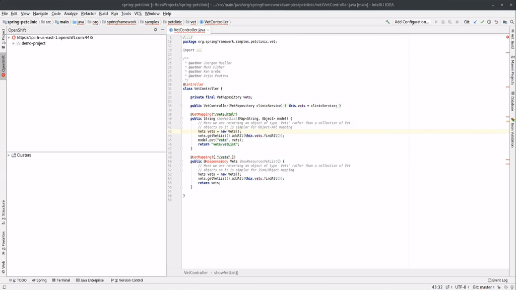Open Database side panel

click(512, 102)
